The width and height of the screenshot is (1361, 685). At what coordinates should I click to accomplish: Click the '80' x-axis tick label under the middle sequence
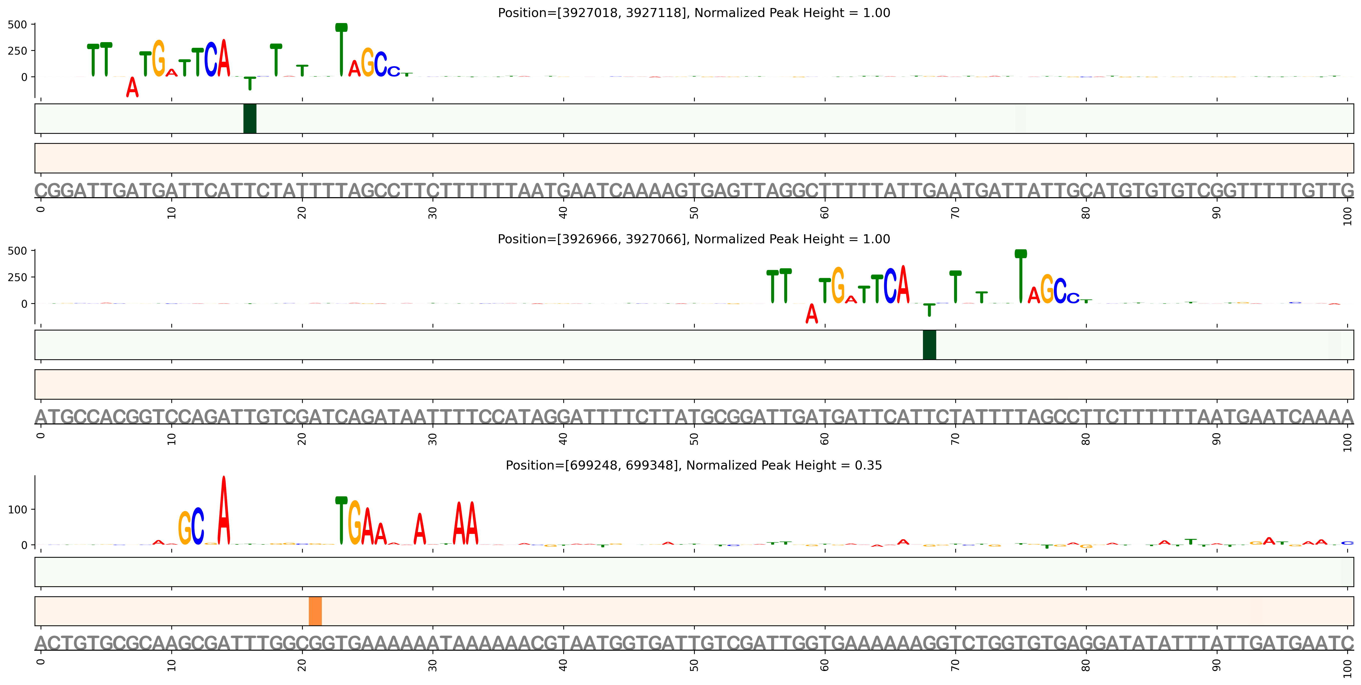click(x=1086, y=439)
